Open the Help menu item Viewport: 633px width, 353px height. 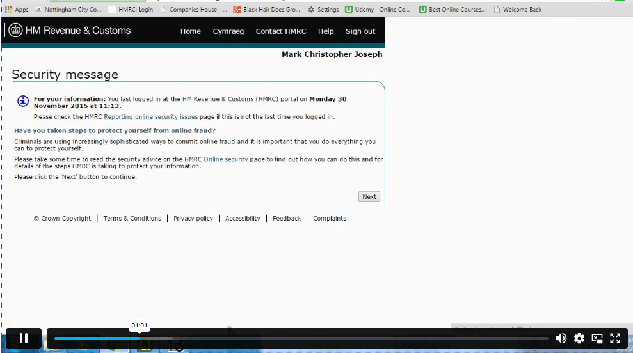click(x=326, y=31)
